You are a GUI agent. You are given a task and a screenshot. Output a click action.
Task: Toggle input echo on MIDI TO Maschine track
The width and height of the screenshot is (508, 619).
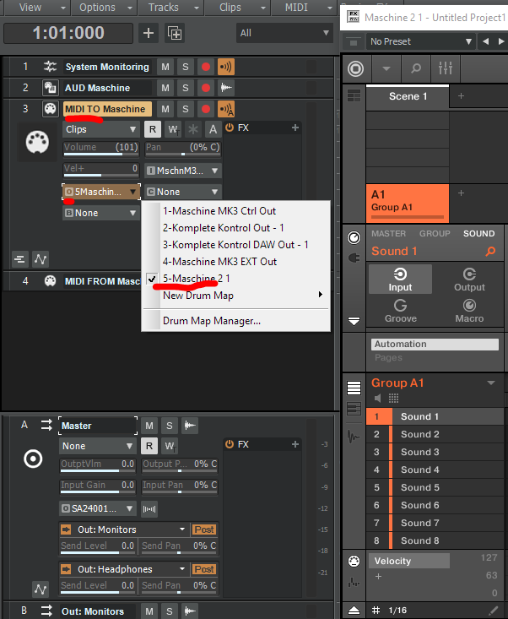tap(226, 109)
